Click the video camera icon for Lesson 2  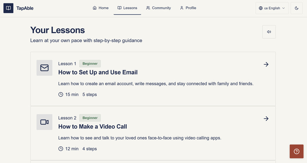pyautogui.click(x=45, y=122)
